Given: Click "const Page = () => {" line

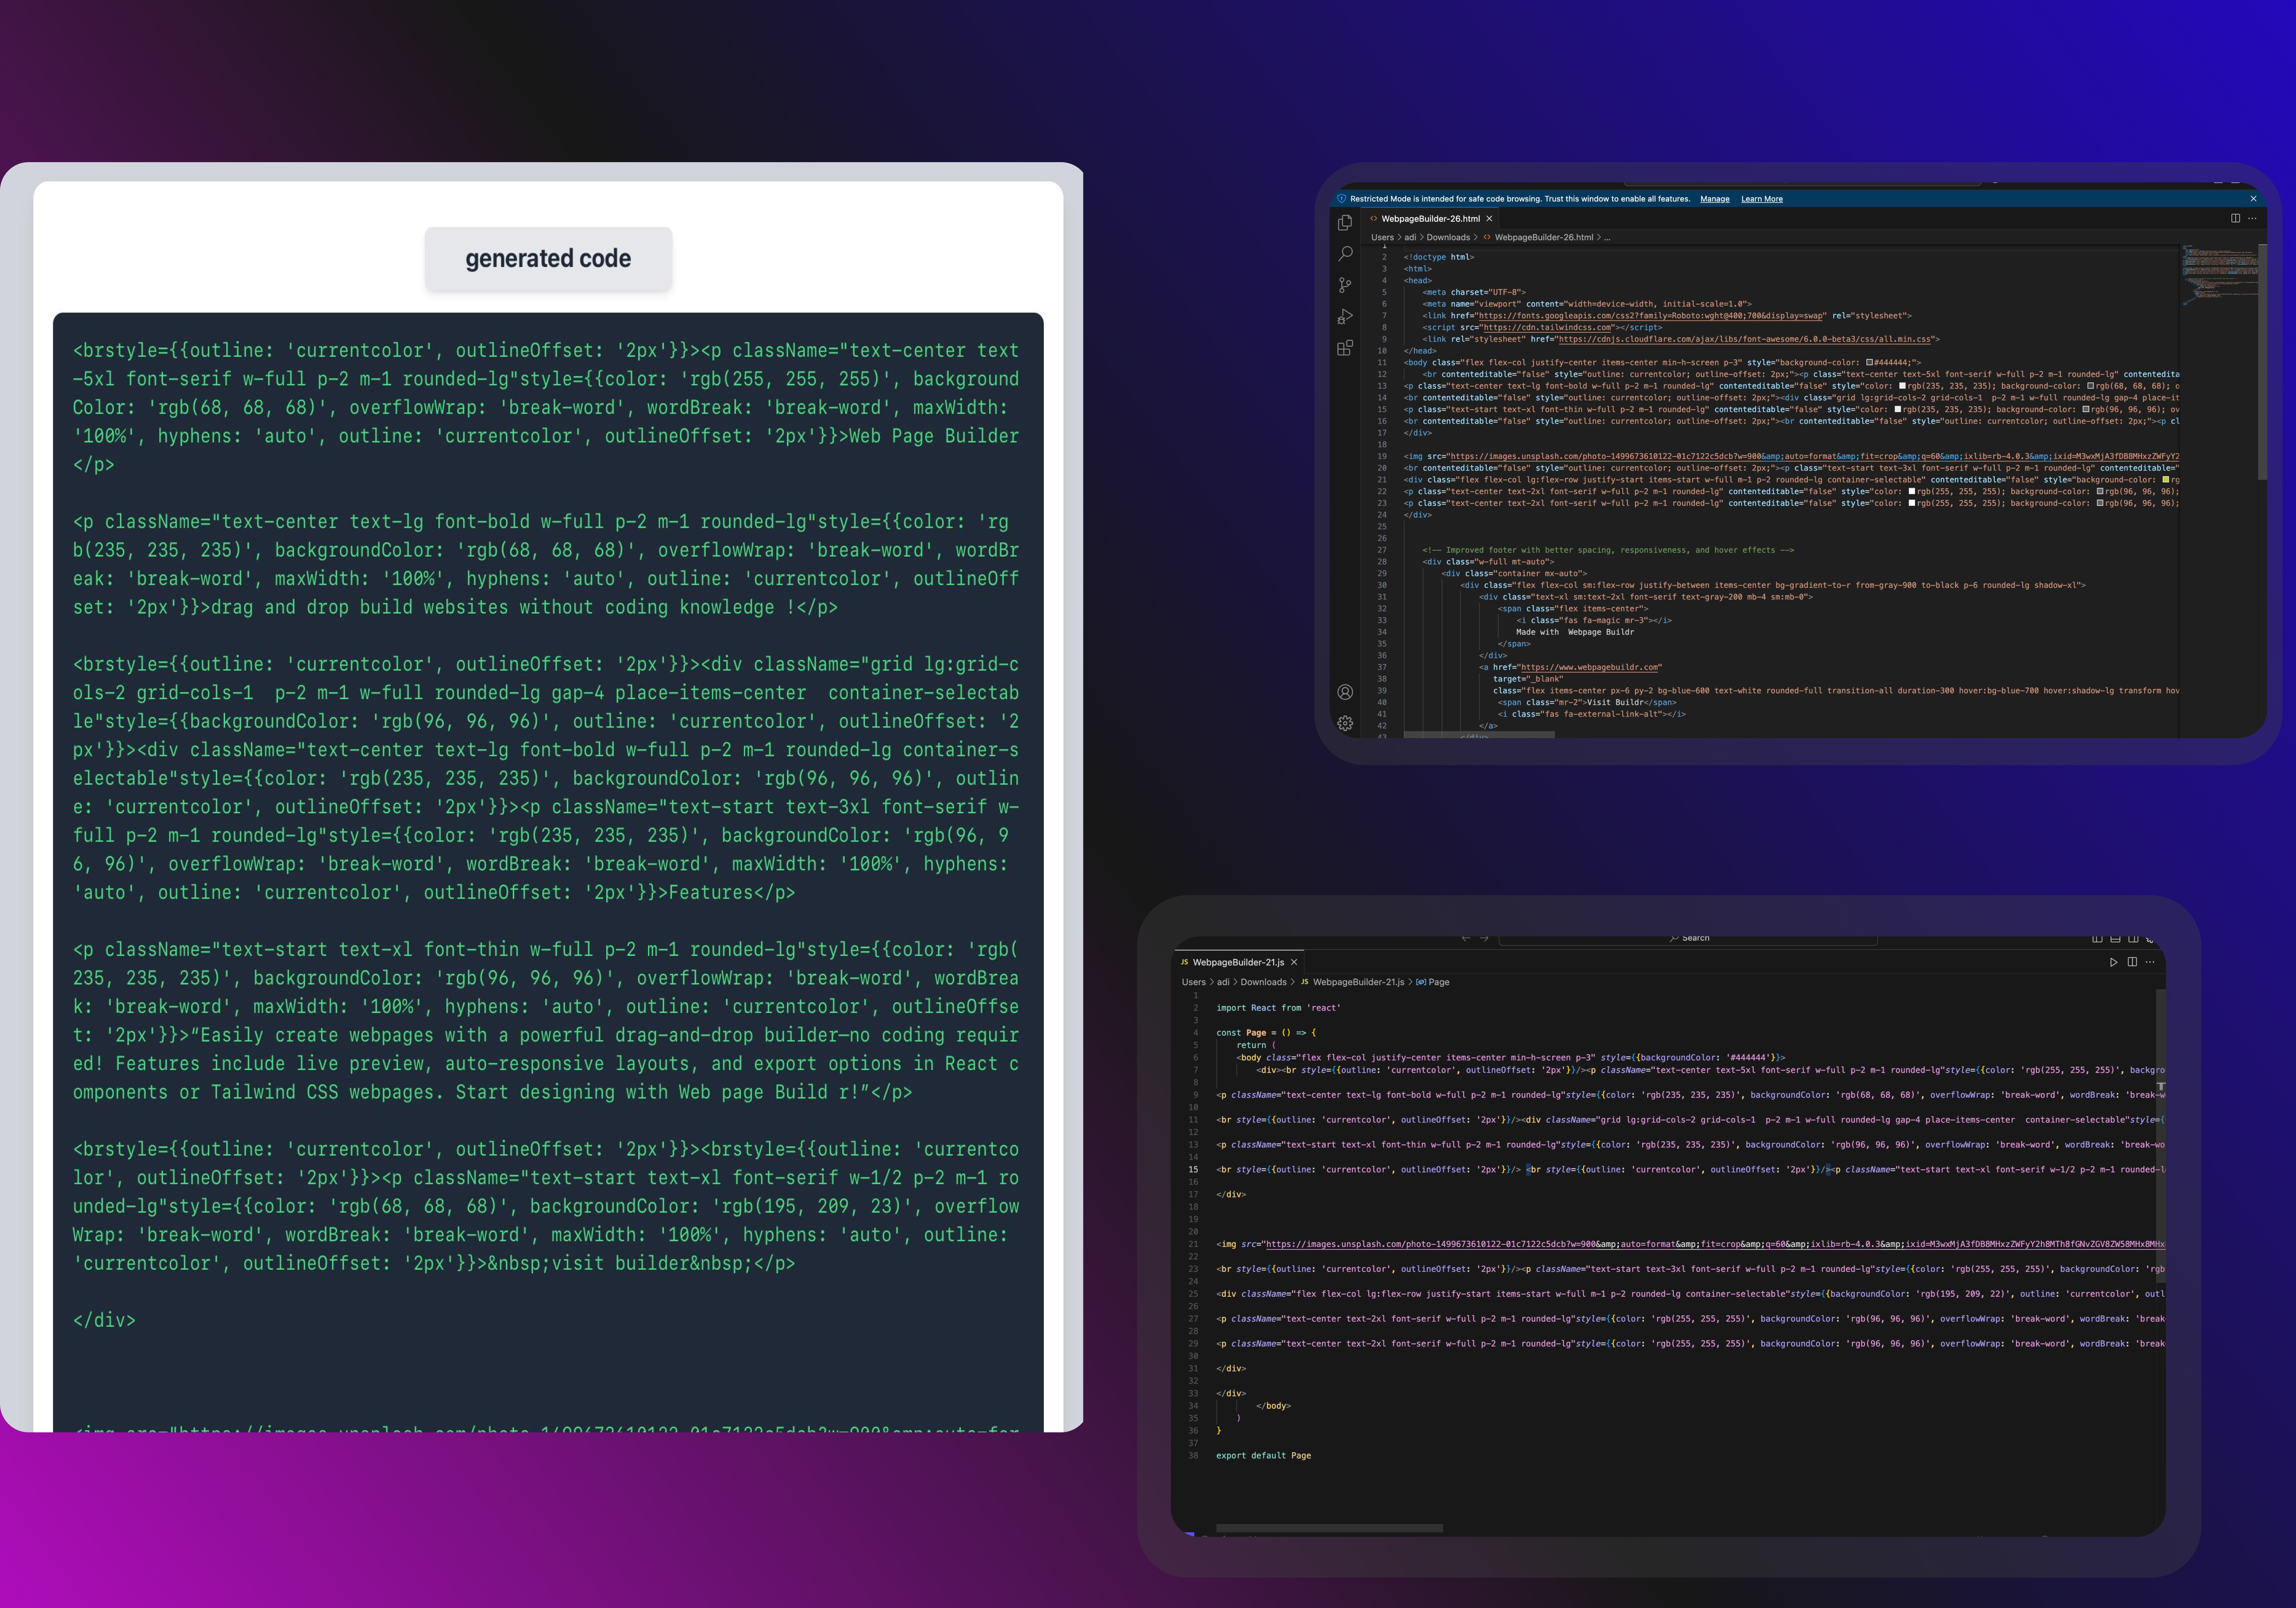Looking at the screenshot, I should coord(1266,1033).
